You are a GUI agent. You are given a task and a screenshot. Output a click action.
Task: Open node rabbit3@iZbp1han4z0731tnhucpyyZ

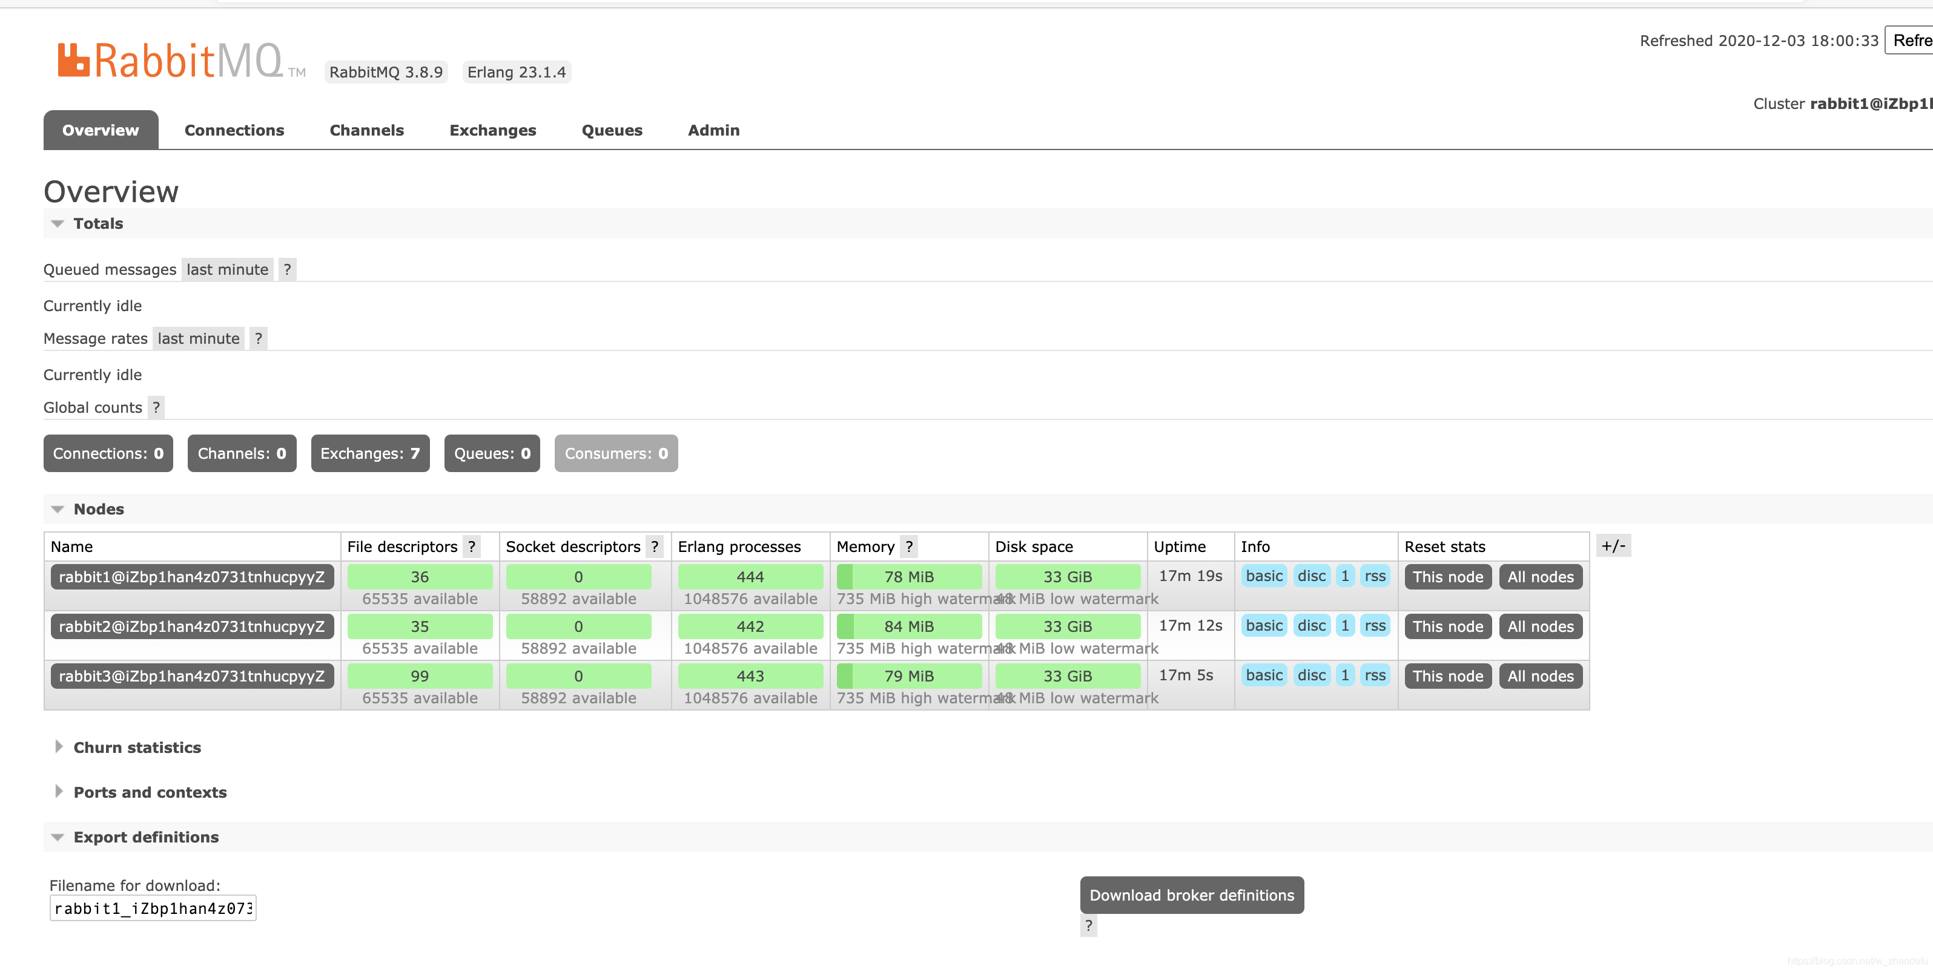coord(192,676)
